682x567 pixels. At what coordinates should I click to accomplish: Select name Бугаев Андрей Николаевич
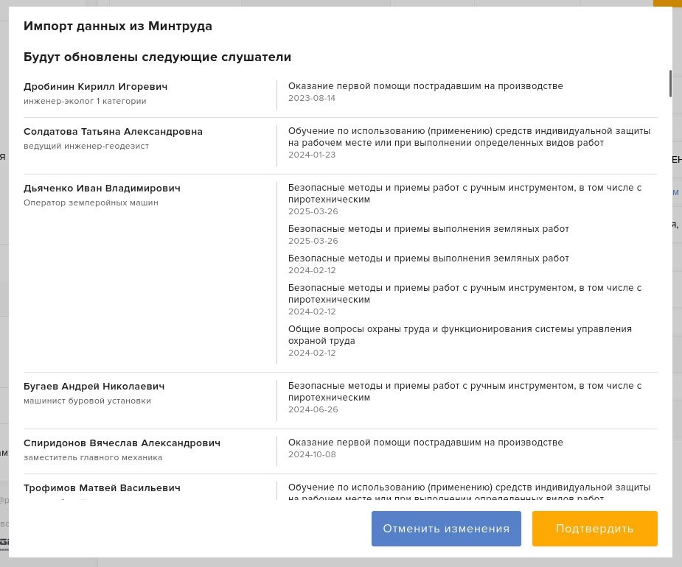click(94, 387)
